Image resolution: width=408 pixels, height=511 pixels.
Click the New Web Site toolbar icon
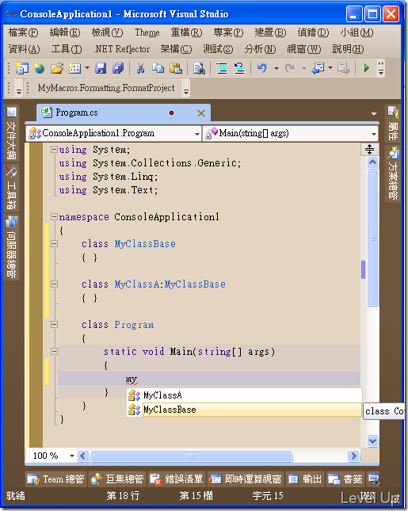click(39, 68)
